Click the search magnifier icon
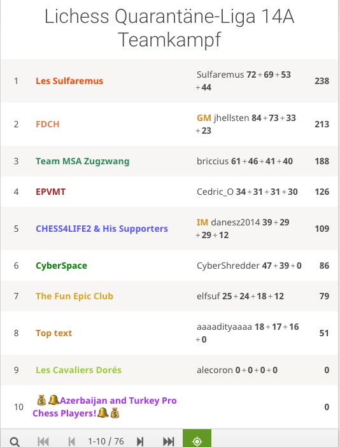 coord(15,441)
